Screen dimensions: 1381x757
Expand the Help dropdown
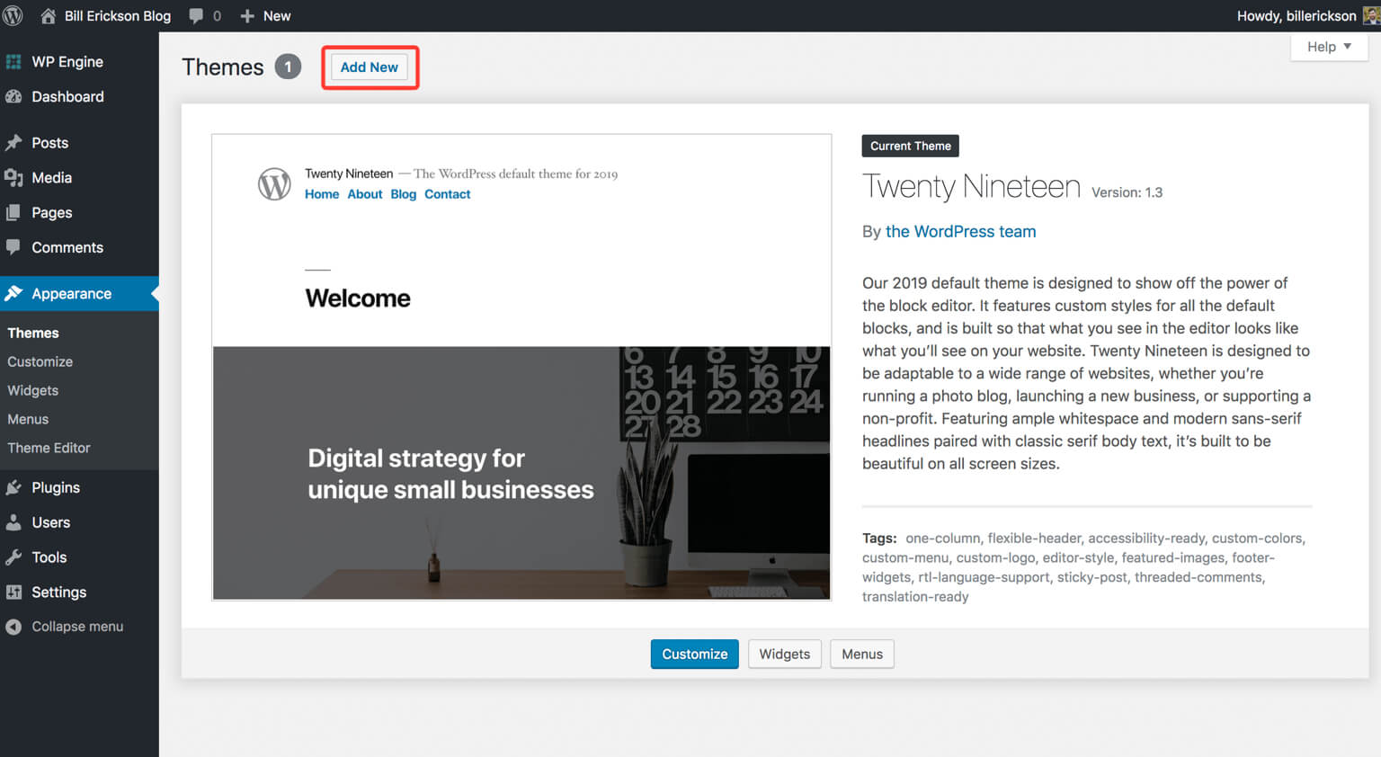click(1329, 47)
